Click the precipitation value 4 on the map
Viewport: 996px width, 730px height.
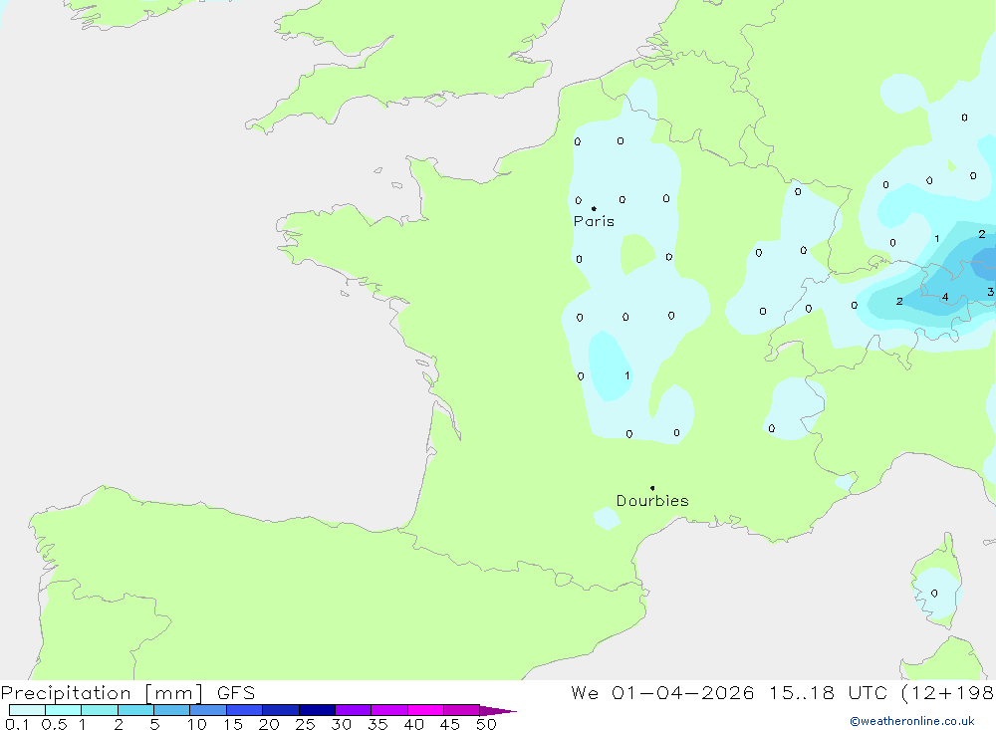coord(945,297)
